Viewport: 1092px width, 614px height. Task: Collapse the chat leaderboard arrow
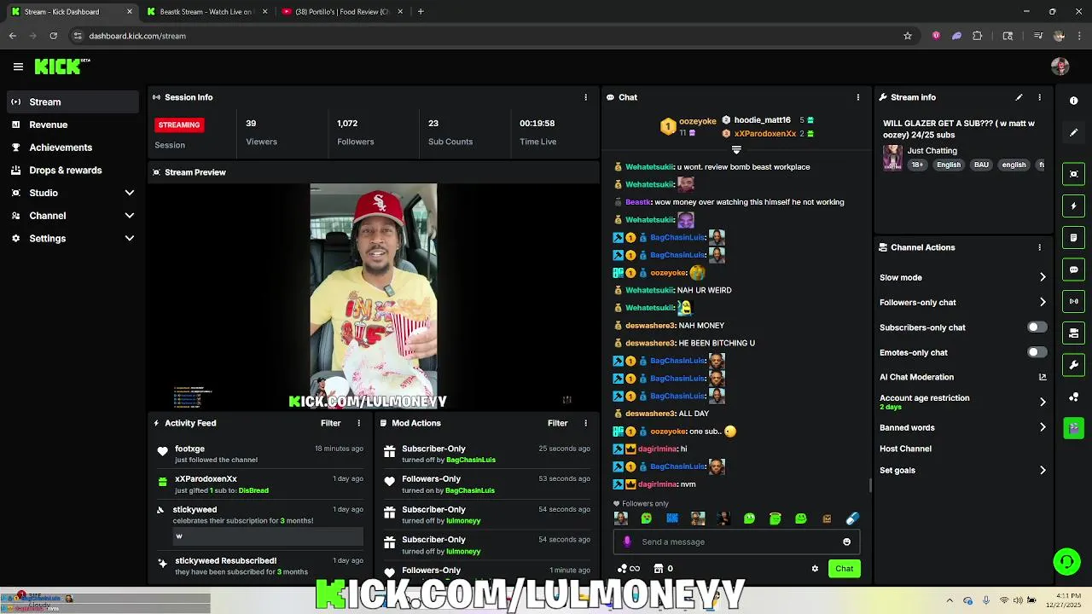click(736, 150)
